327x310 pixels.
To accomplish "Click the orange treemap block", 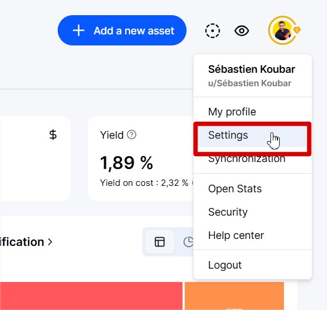I will tap(234, 296).
